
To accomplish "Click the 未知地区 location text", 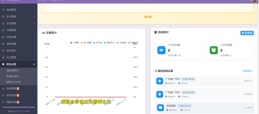I will click(x=171, y=106).
